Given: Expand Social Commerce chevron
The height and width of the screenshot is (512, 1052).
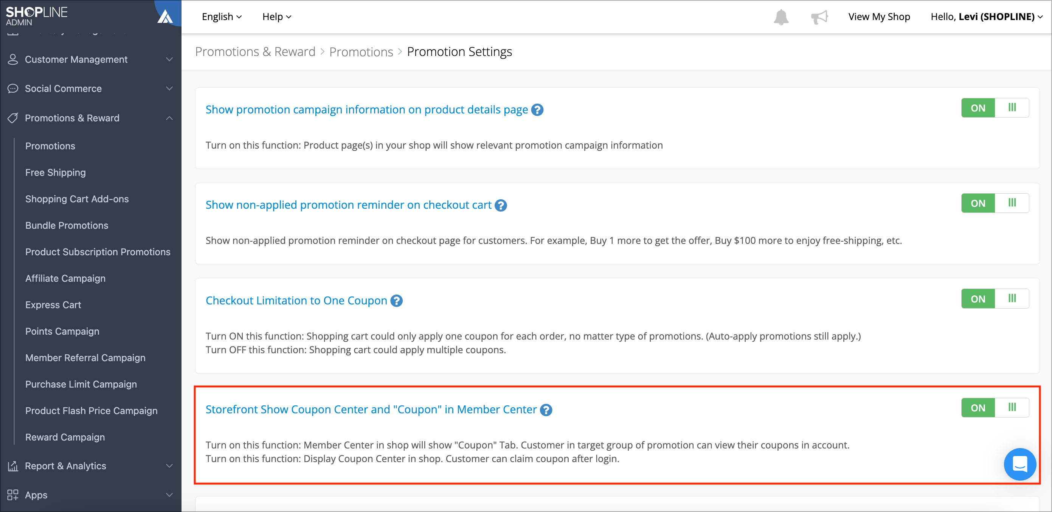Looking at the screenshot, I should click(x=169, y=88).
